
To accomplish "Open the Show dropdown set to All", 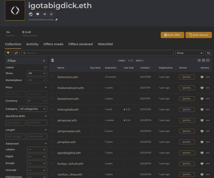I will 37,73.
